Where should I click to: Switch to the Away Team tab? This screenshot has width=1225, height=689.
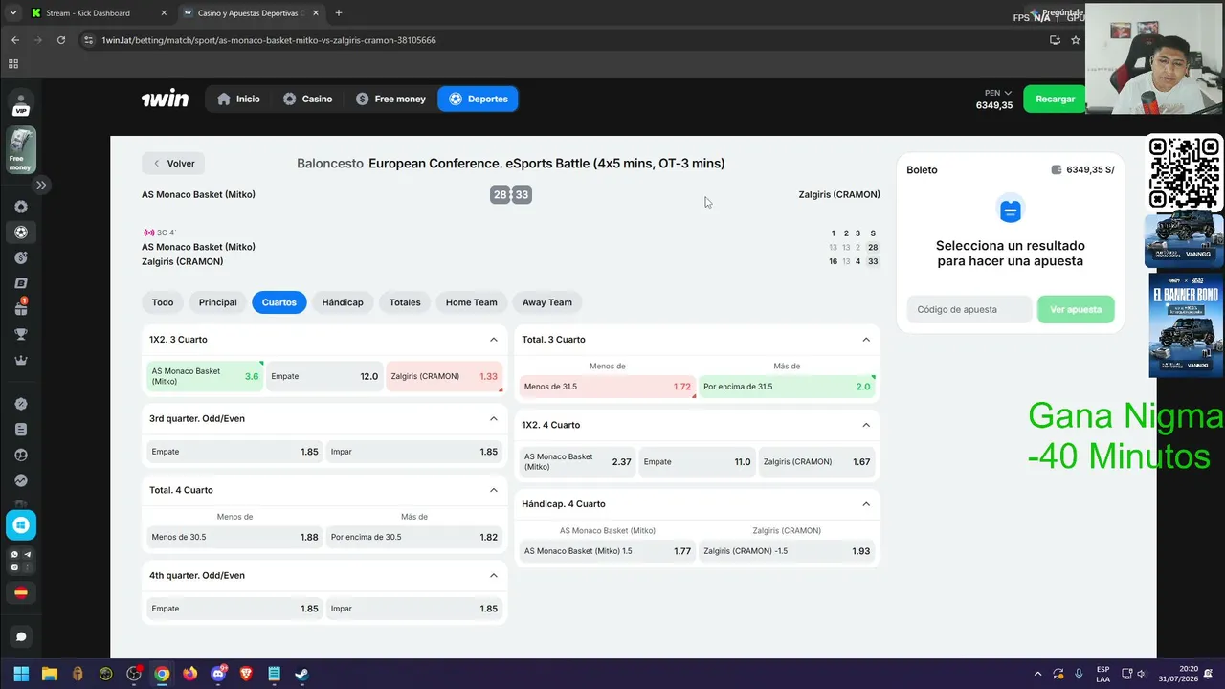[547, 302]
